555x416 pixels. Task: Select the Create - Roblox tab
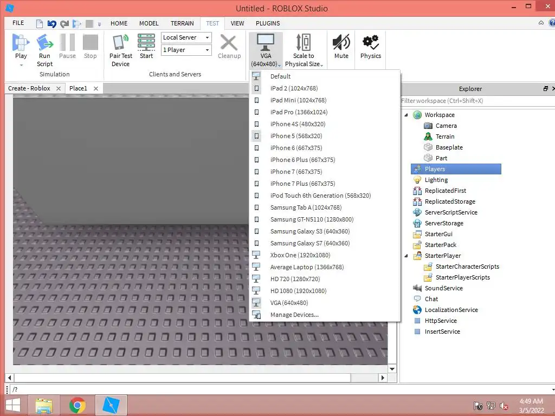(29, 88)
